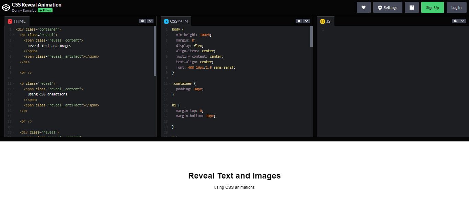The height and width of the screenshot is (207, 469).
Task: Fold the body rule in CSS
Action: [170, 30]
